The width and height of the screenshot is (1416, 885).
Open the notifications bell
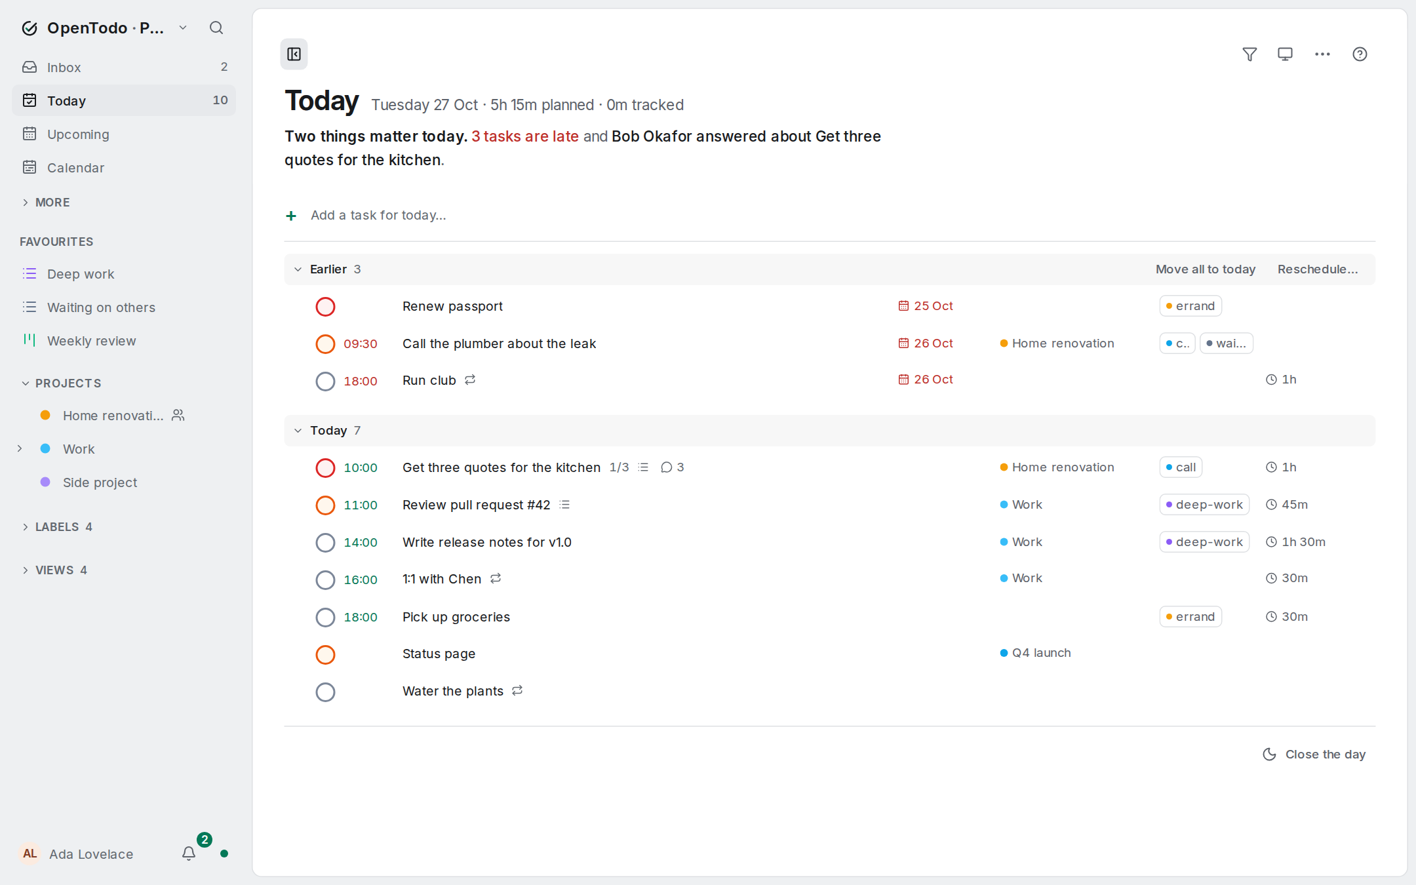tap(189, 853)
